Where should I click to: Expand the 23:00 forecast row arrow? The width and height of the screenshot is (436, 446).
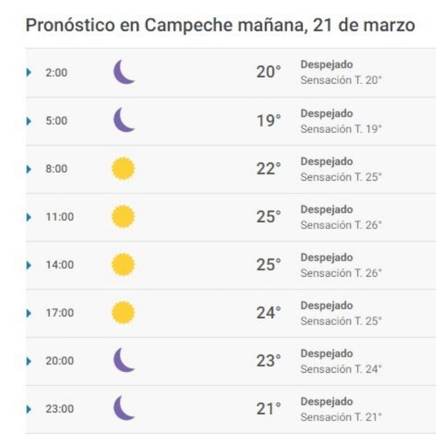[x=29, y=410]
